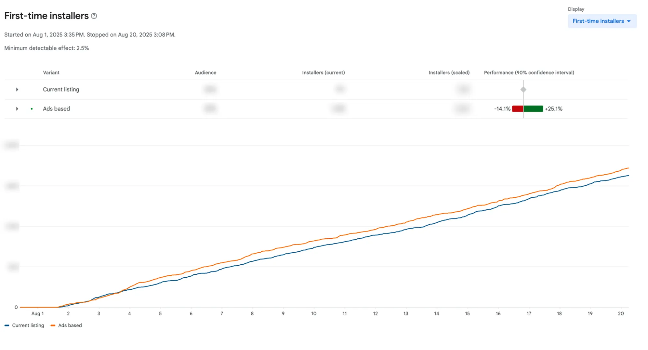Click the -14.1% confidence label
648x350 pixels.
[501, 109]
